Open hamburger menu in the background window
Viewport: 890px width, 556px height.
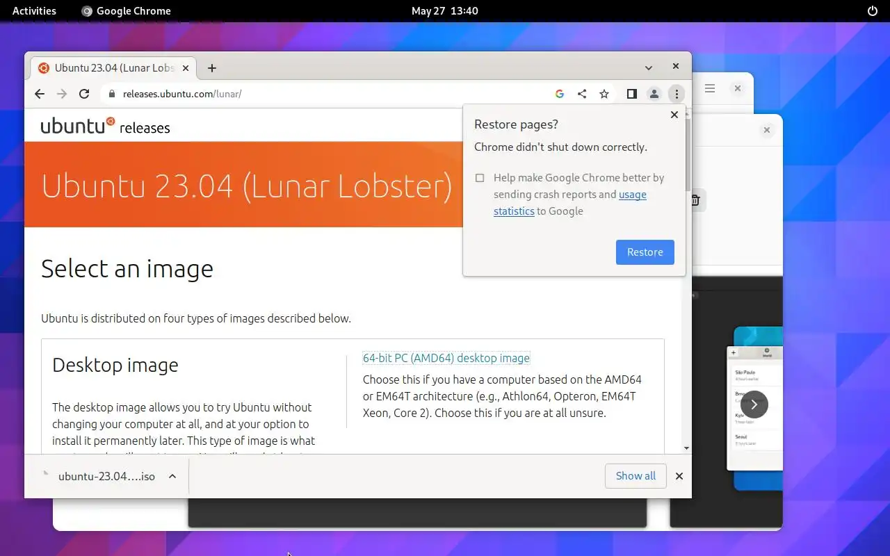pyautogui.click(x=710, y=88)
